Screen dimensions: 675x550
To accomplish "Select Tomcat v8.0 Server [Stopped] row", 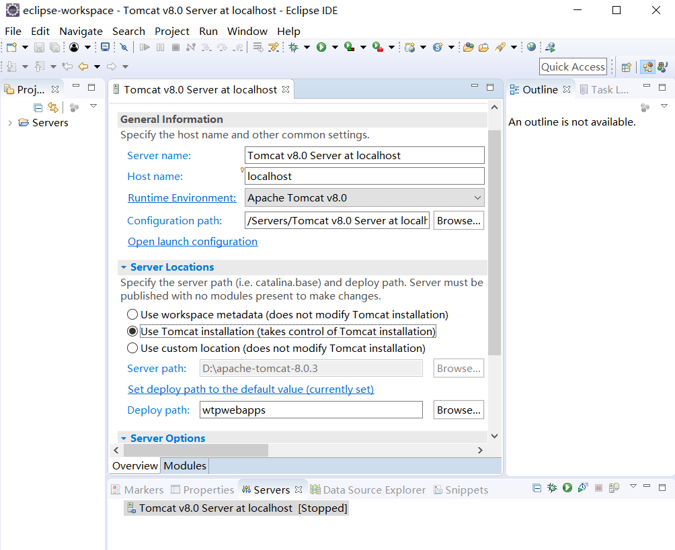I will [236, 508].
